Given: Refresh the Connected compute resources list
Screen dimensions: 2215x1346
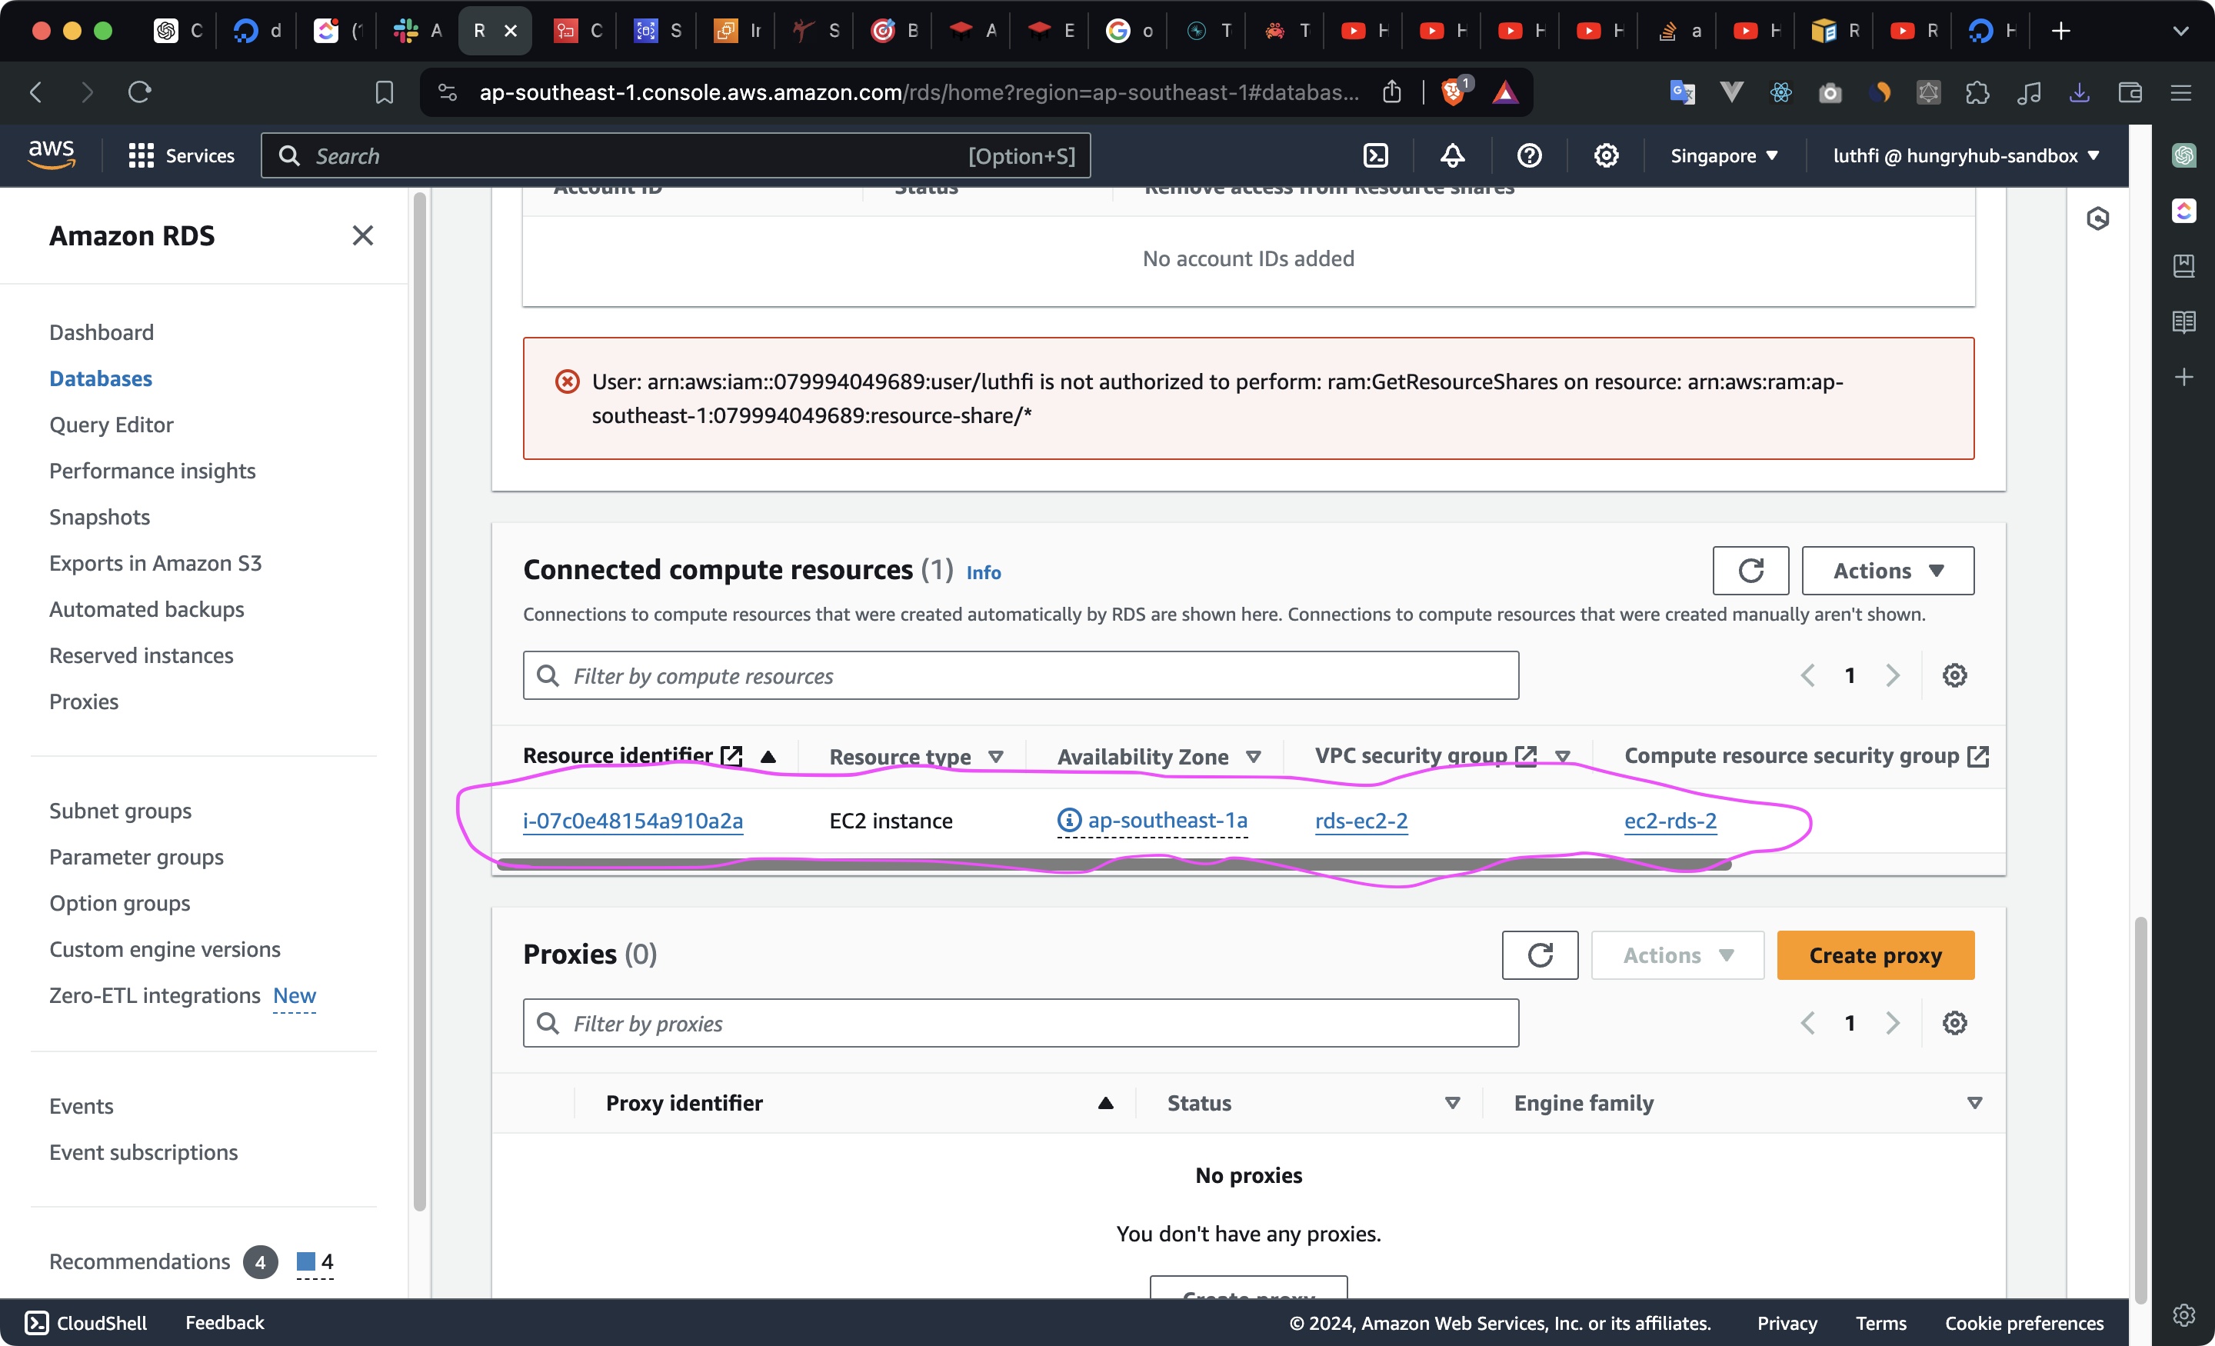Looking at the screenshot, I should click(x=1750, y=570).
